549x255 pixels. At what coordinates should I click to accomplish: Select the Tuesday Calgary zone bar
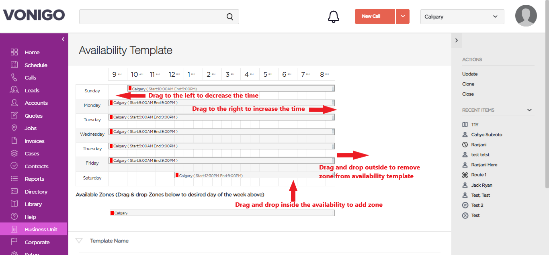[221, 117]
